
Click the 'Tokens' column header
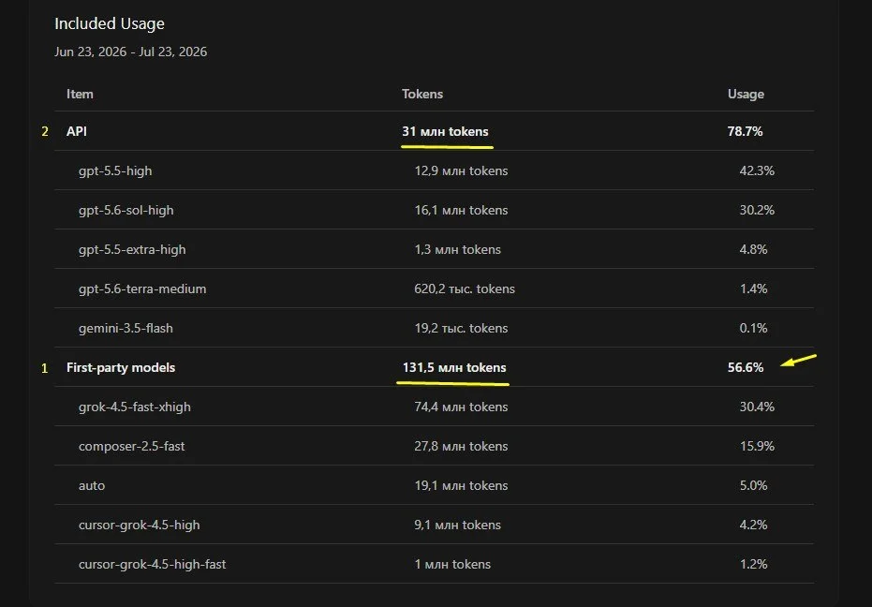tap(422, 94)
